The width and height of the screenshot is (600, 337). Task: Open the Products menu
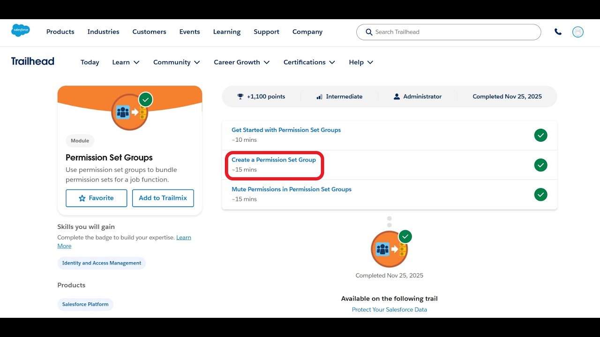60,32
